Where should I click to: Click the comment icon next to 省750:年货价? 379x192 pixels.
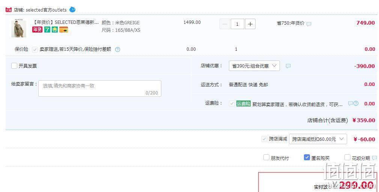(x=309, y=24)
